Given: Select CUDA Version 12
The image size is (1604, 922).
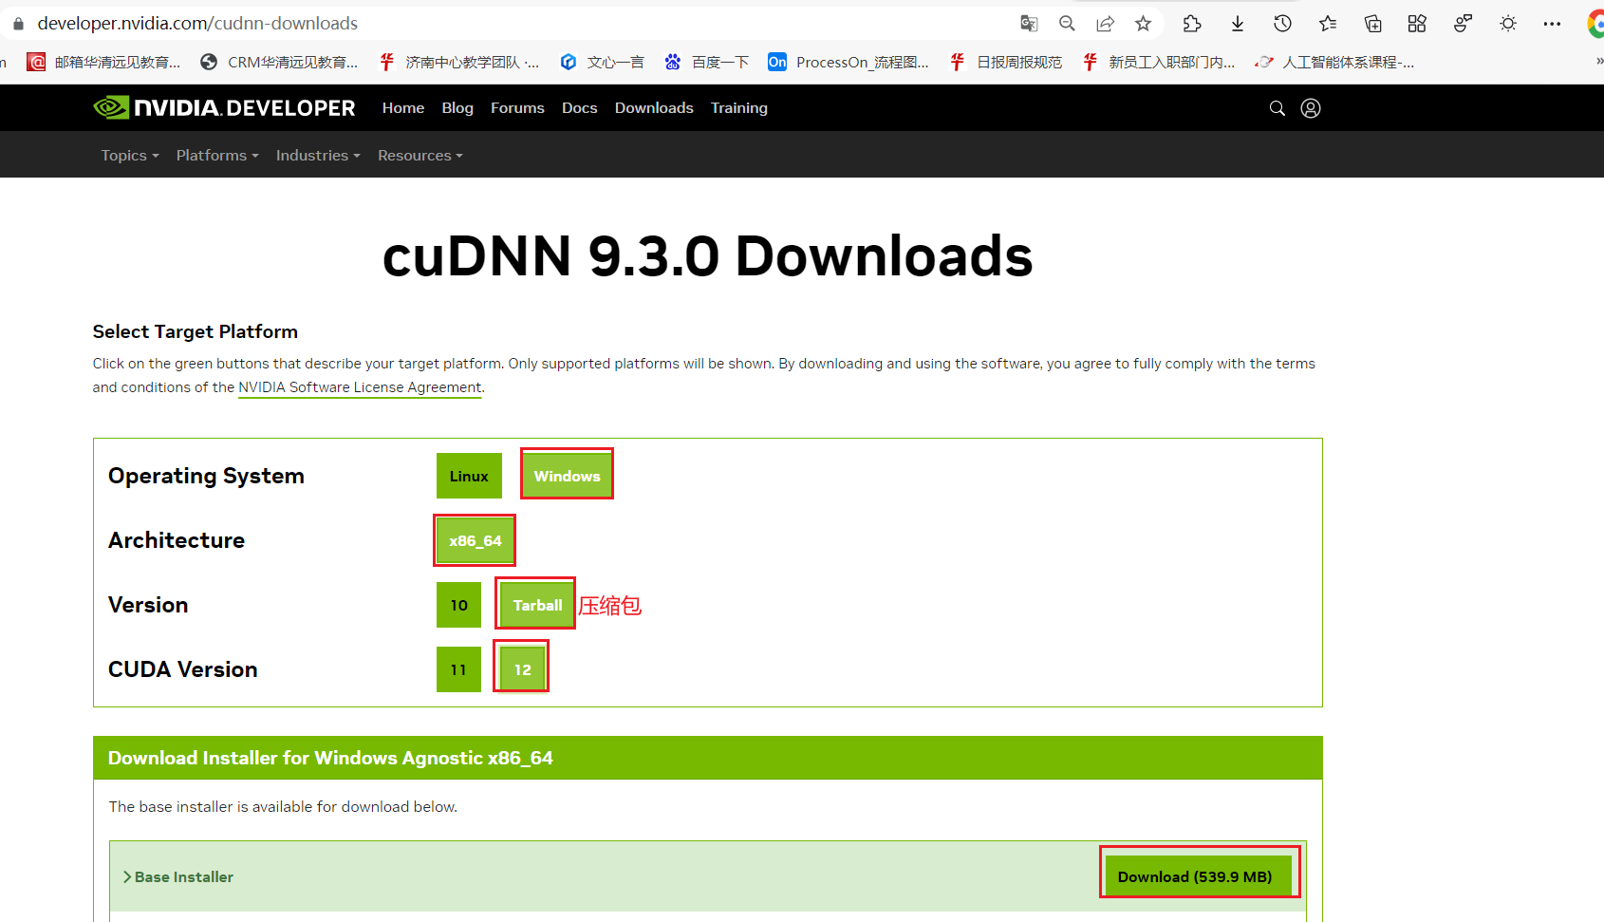Looking at the screenshot, I should click(522, 669).
